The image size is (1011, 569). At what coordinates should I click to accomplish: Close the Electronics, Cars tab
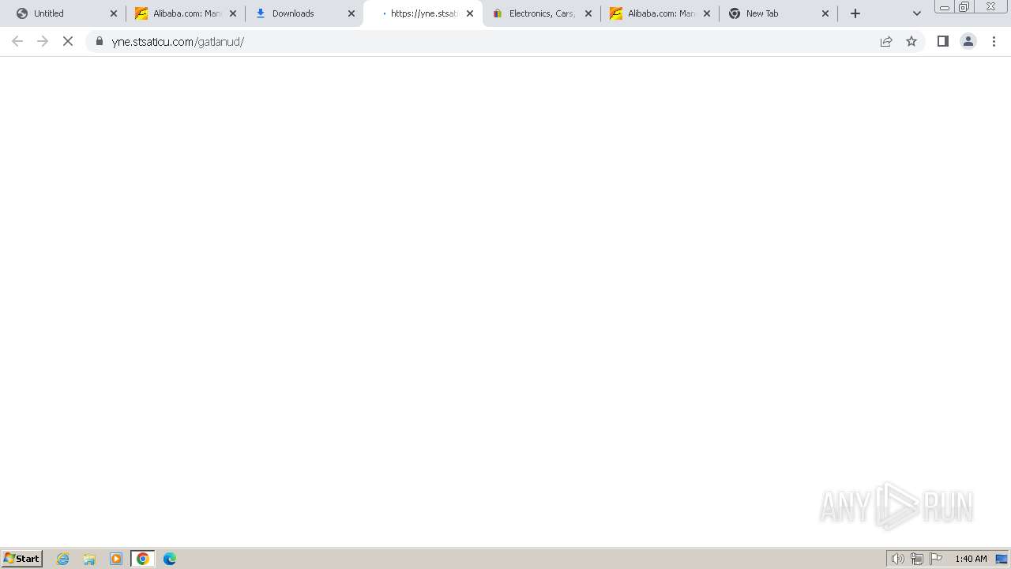pyautogui.click(x=588, y=13)
